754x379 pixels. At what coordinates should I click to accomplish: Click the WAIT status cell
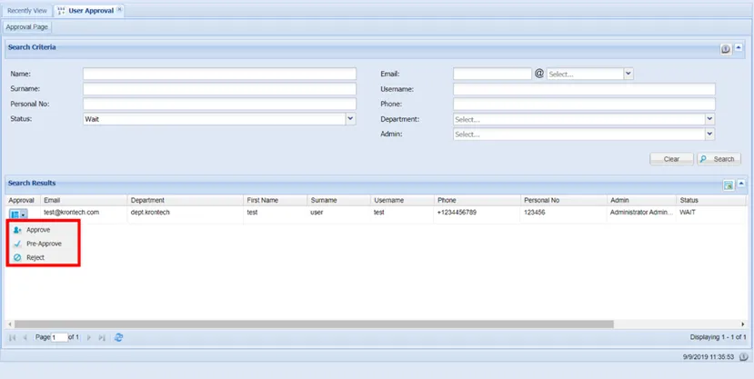click(689, 212)
